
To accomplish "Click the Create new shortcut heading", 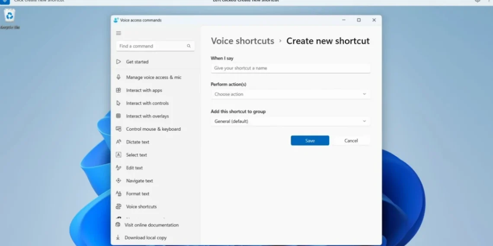I will pyautogui.click(x=328, y=41).
